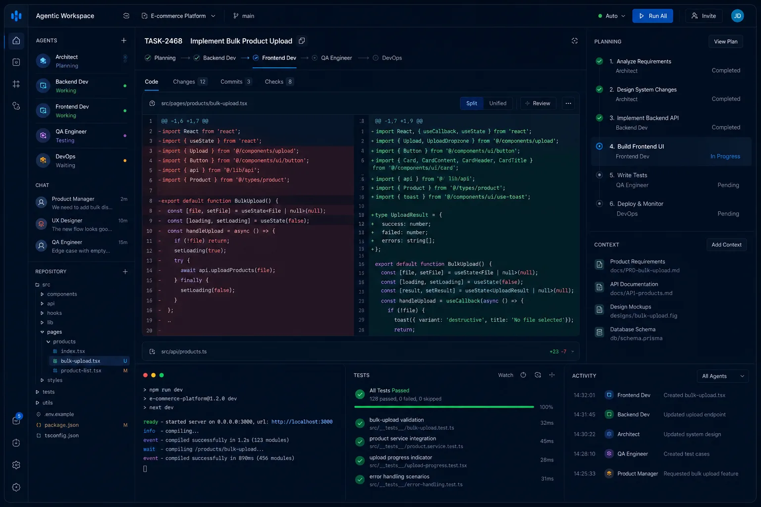This screenshot has width=761, height=507.
Task: Open sidebar settings gear icon
Action: [x=16, y=465]
